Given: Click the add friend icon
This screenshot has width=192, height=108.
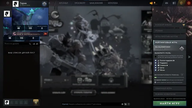Looking at the screenshot, I should [34, 44].
